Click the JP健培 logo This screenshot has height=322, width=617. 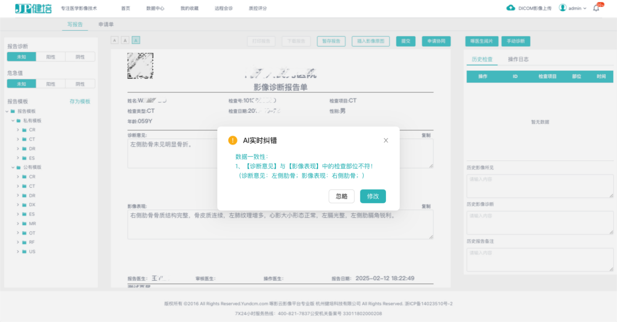pos(33,8)
